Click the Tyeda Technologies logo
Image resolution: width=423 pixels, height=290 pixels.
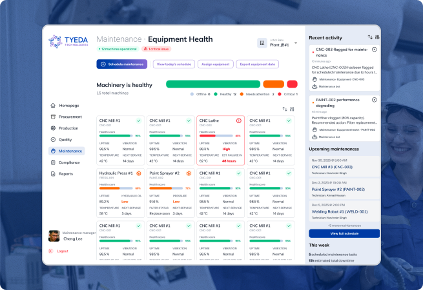click(x=67, y=42)
